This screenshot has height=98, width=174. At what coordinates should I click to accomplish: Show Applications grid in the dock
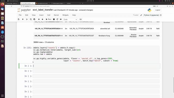tap(2, 96)
